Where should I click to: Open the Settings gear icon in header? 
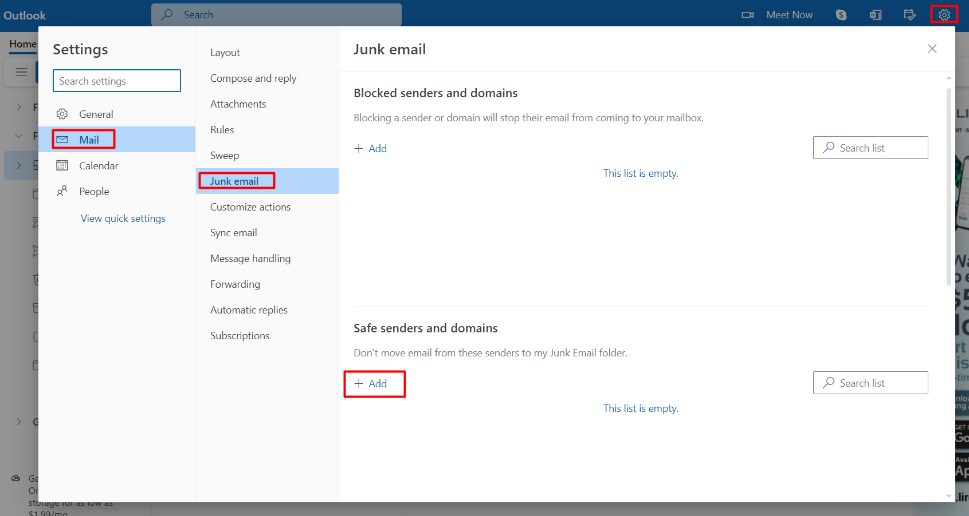(944, 15)
